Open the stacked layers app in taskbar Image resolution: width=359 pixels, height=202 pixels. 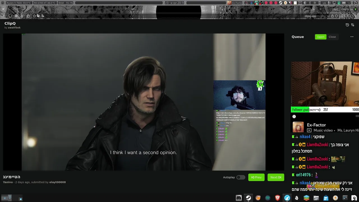pos(306,198)
